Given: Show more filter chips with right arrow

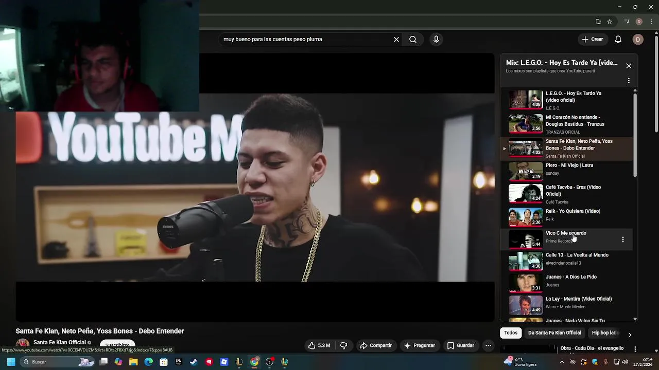Looking at the screenshot, I should [x=630, y=335].
